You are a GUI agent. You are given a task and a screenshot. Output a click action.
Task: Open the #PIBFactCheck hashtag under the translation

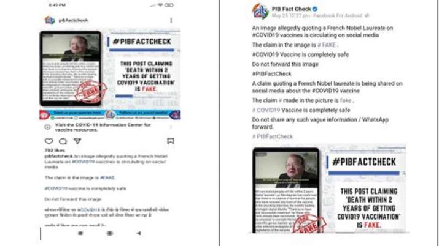[273, 136]
